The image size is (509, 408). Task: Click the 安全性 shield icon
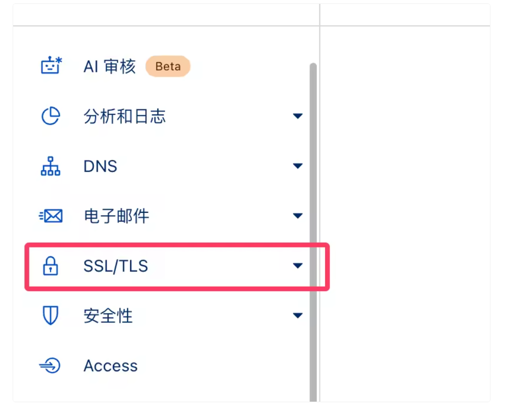(50, 316)
